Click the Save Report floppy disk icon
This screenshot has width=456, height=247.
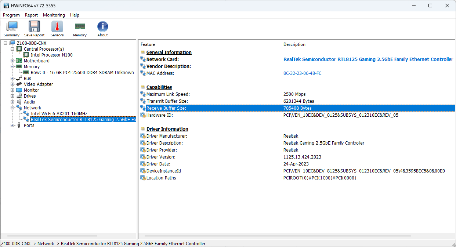click(x=34, y=27)
